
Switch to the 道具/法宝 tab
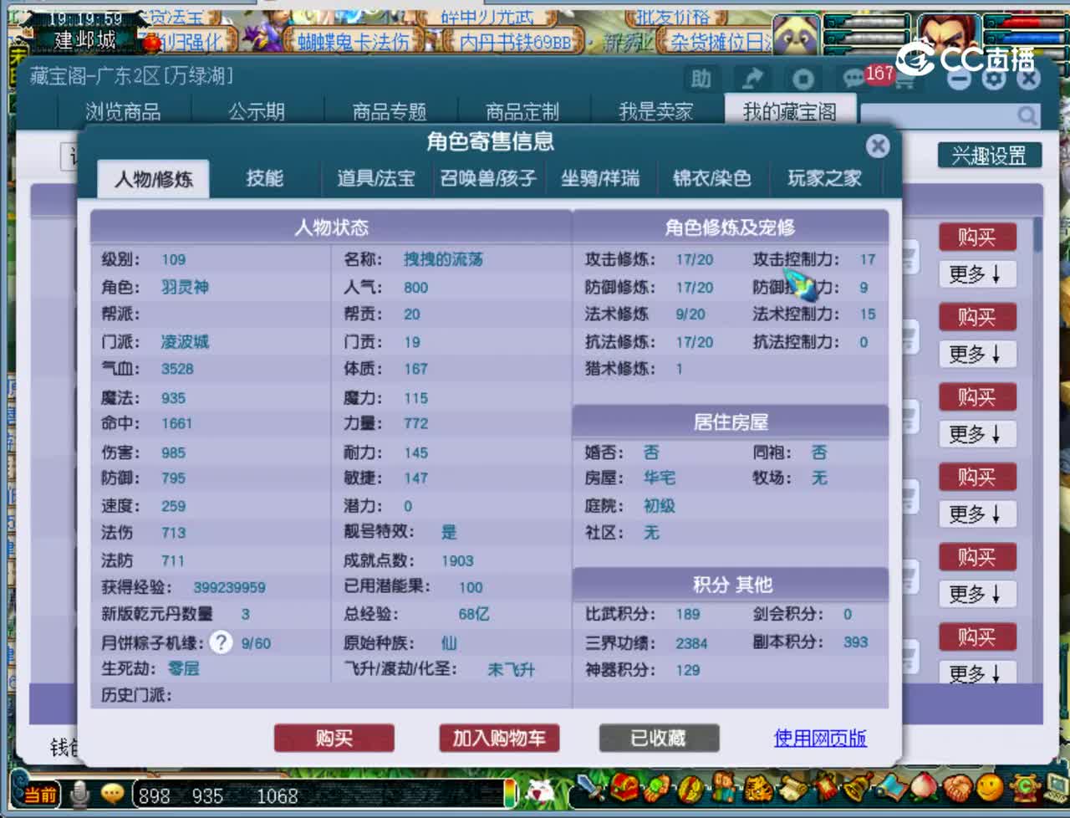pos(376,178)
